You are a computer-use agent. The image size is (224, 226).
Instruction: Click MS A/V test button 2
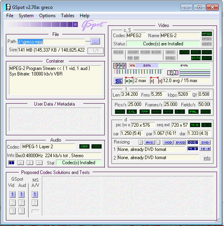click(x=35, y=203)
